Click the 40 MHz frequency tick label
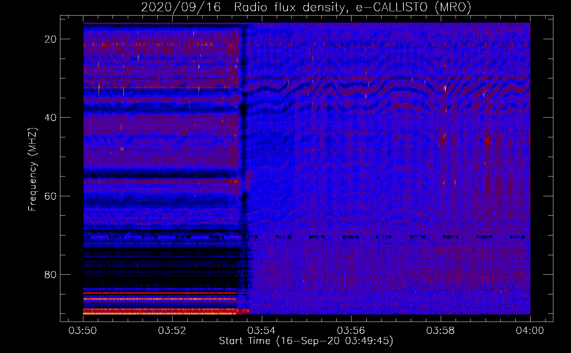This screenshot has width=571, height=353. 51,117
